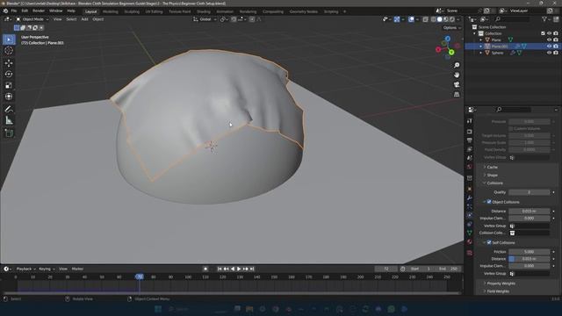The height and width of the screenshot is (316, 562).
Task: Open the timeline View menu
Action: 63,269
